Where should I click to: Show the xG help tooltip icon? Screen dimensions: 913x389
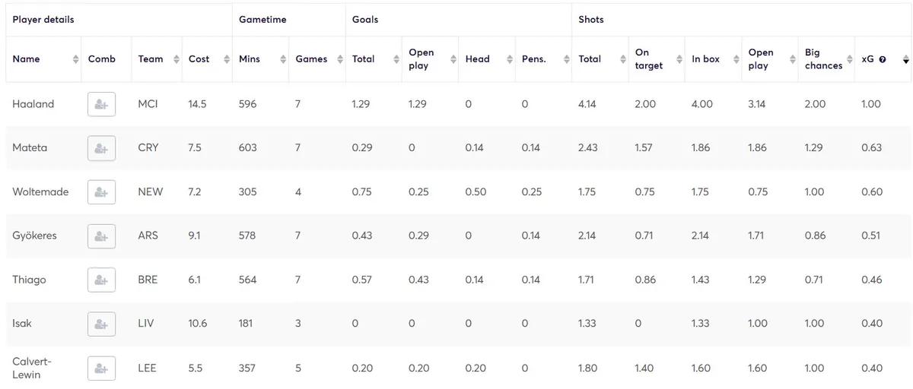(883, 59)
